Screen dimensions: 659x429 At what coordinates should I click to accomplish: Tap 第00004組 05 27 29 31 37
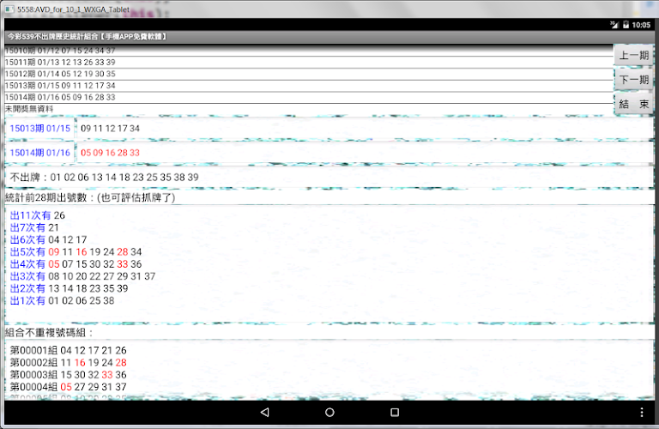click(68, 387)
